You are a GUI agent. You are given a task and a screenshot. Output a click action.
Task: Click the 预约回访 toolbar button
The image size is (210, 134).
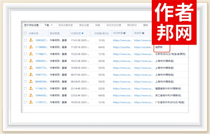[x=132, y=25]
